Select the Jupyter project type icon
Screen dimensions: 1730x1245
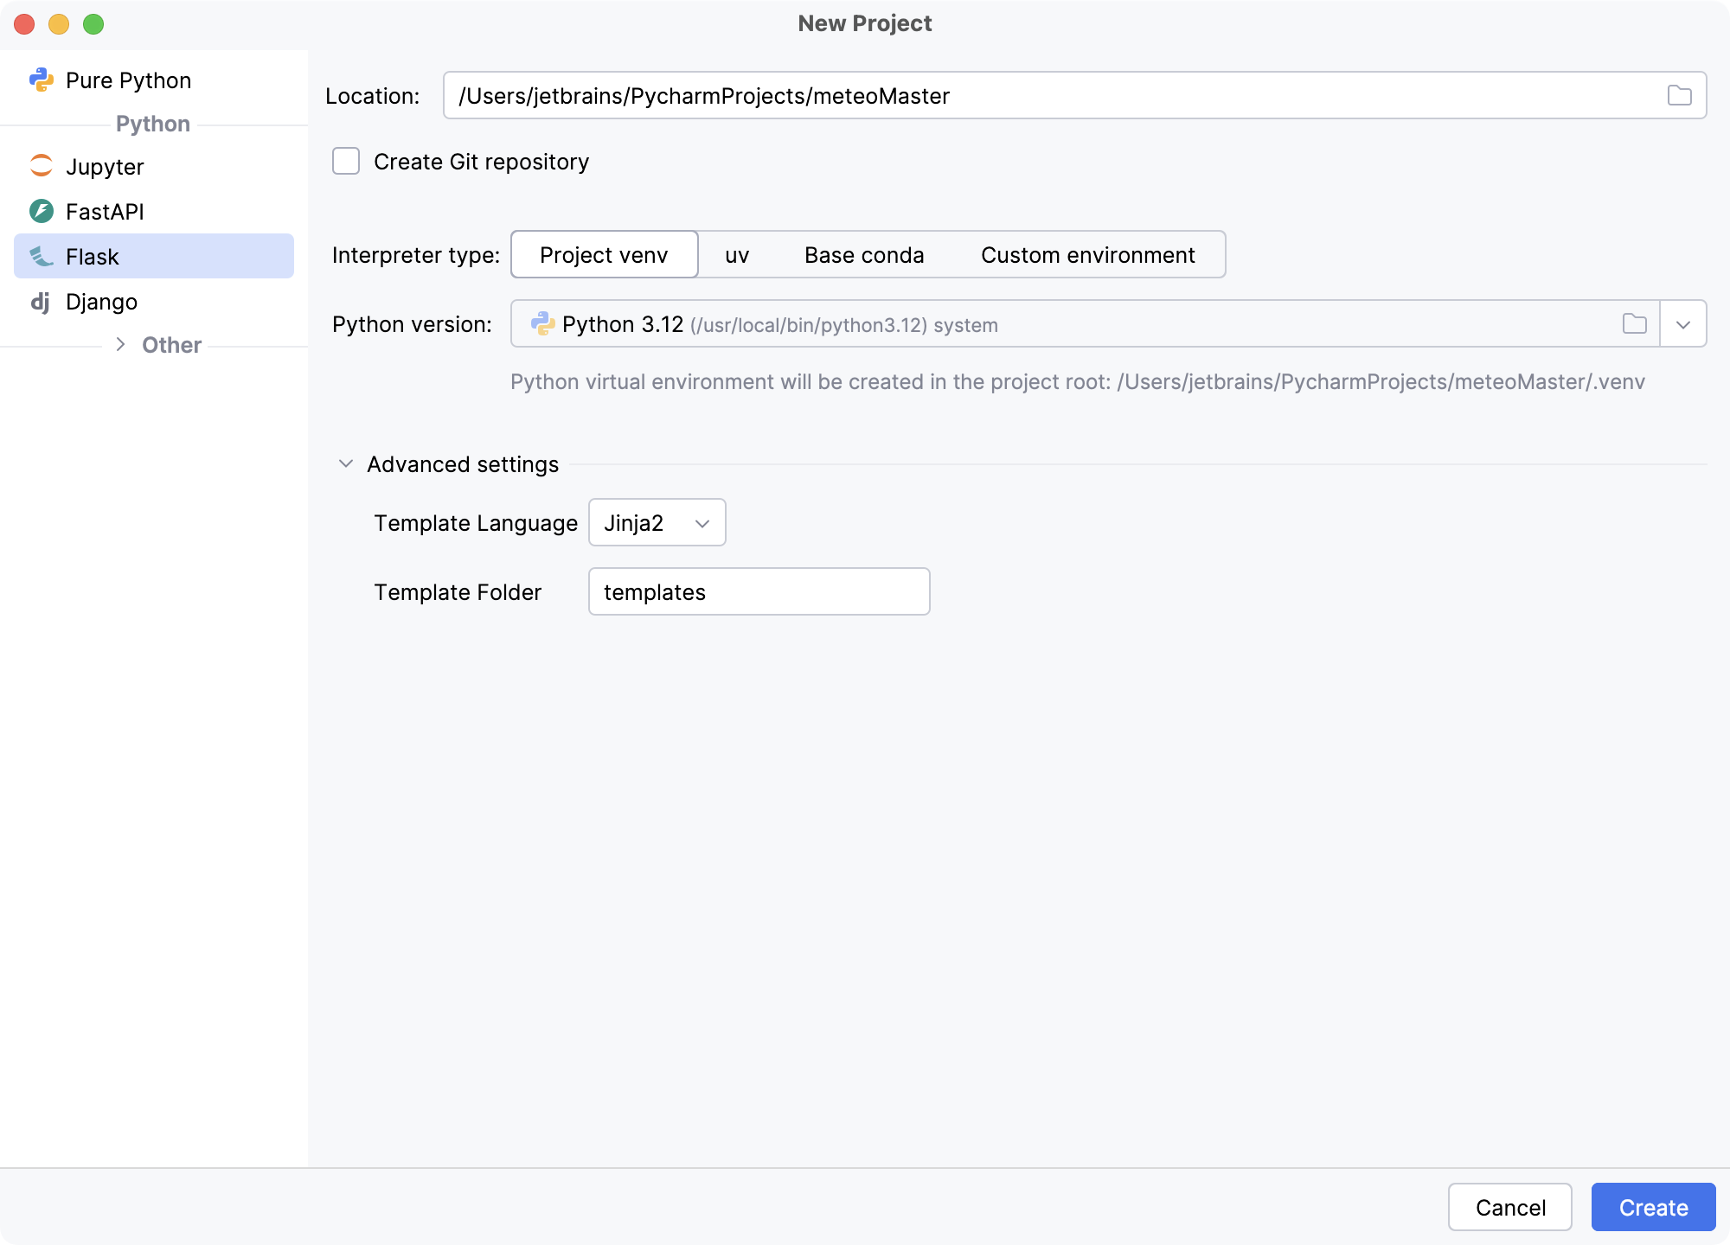coord(42,166)
